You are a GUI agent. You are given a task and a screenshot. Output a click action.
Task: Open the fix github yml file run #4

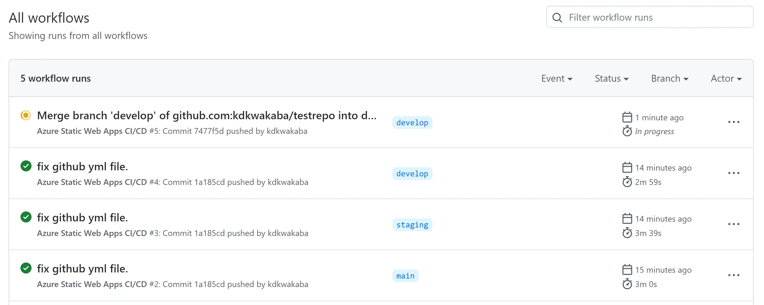(x=82, y=166)
